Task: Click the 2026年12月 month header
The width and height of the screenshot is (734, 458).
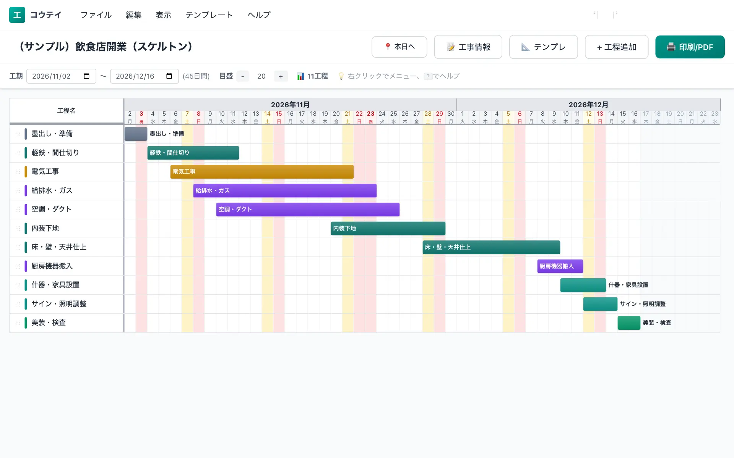Action: 588,105
